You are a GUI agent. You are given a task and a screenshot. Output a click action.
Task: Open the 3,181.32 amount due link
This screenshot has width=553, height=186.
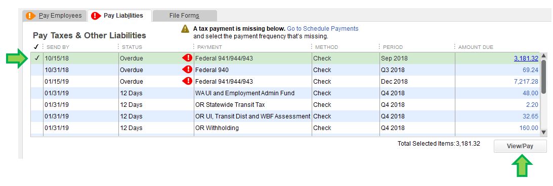tap(526, 58)
